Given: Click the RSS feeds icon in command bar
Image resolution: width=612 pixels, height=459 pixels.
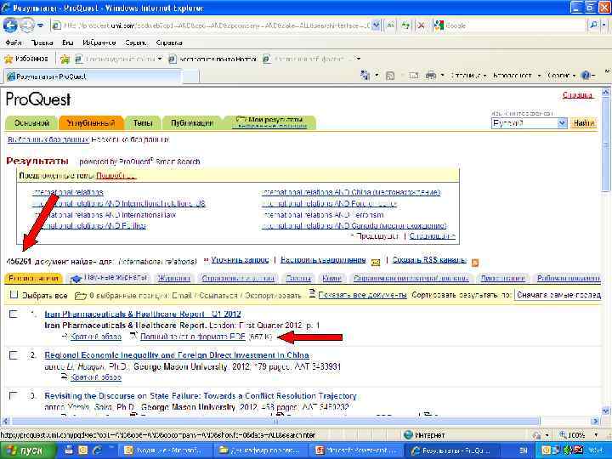Looking at the screenshot, I should tap(389, 76).
